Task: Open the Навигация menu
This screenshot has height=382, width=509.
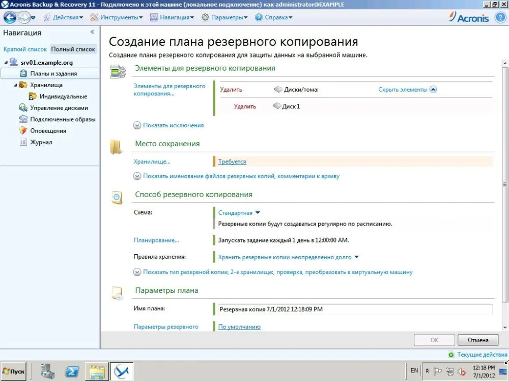Action: click(x=172, y=17)
